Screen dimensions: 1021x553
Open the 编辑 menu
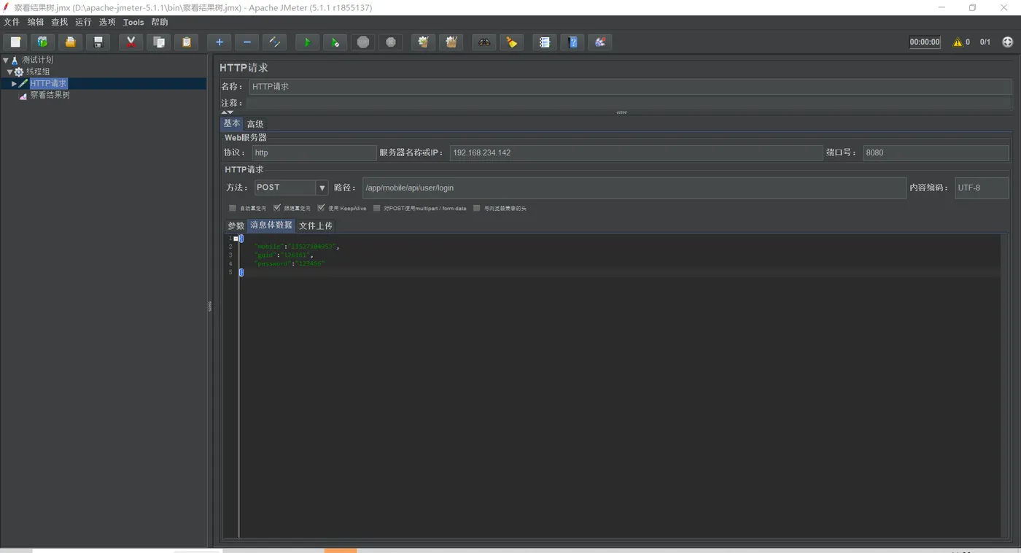[x=36, y=22]
